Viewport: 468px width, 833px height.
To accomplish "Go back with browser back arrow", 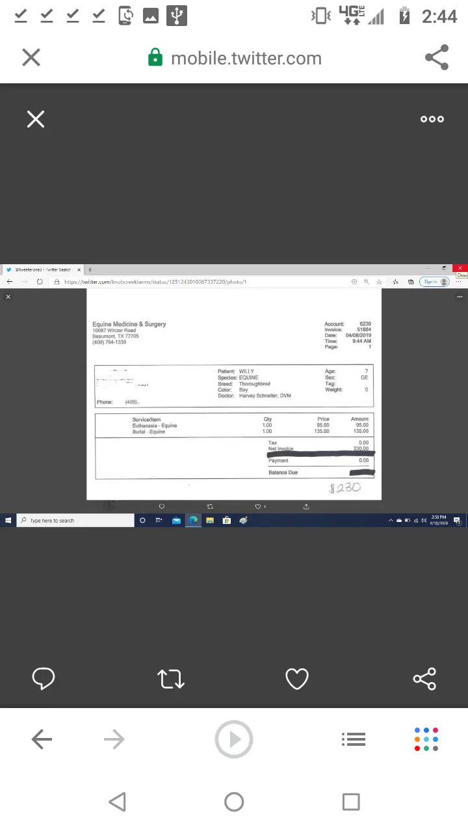I will (42, 739).
